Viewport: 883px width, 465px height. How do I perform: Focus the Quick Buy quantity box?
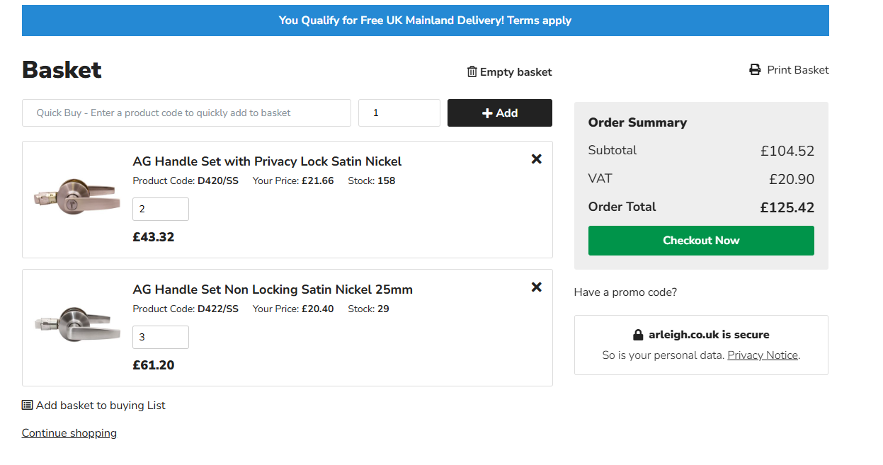pyautogui.click(x=399, y=113)
